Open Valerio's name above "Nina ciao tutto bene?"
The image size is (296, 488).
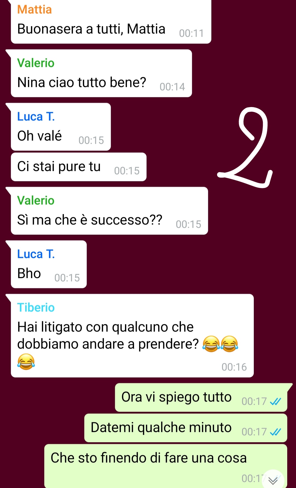pos(36,63)
